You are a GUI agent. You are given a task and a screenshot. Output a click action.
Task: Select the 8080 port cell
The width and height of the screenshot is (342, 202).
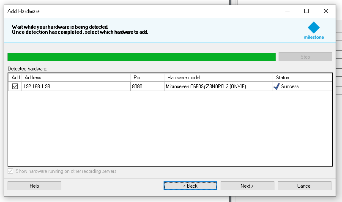(x=147, y=86)
